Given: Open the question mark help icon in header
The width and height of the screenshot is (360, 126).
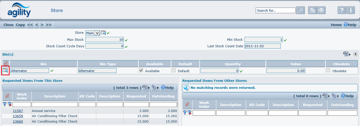Looking at the screenshot, I should 342,10.
